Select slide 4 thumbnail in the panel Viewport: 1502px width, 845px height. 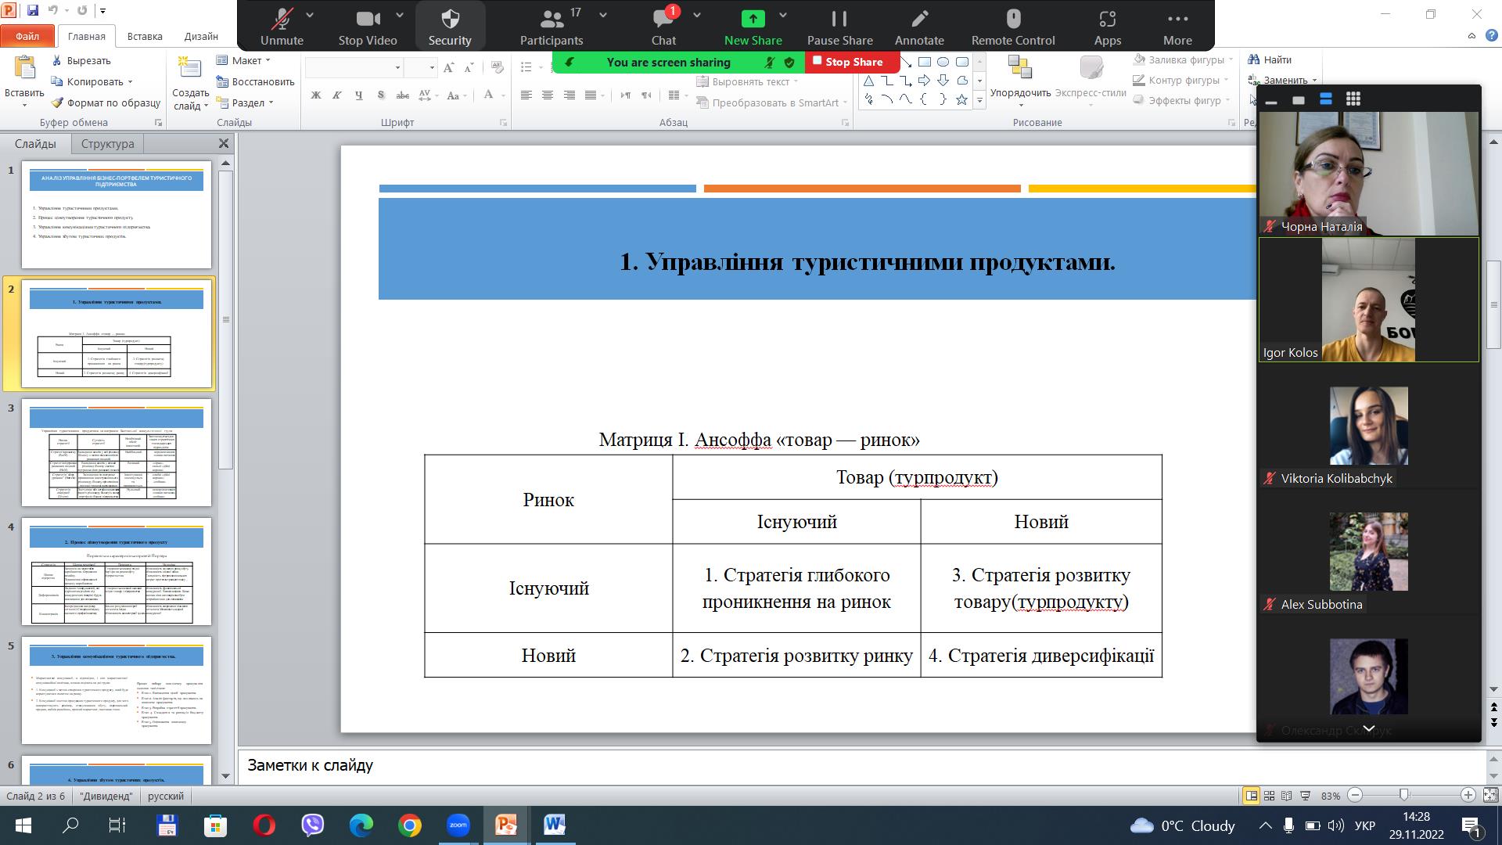tap(116, 571)
